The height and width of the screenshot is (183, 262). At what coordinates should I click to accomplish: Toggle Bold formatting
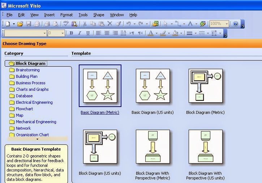(x=71, y=33)
